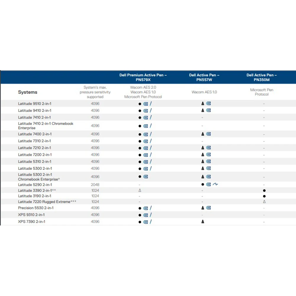Click the 'Latitude 9510 2-in-1' system name

pos(35,103)
